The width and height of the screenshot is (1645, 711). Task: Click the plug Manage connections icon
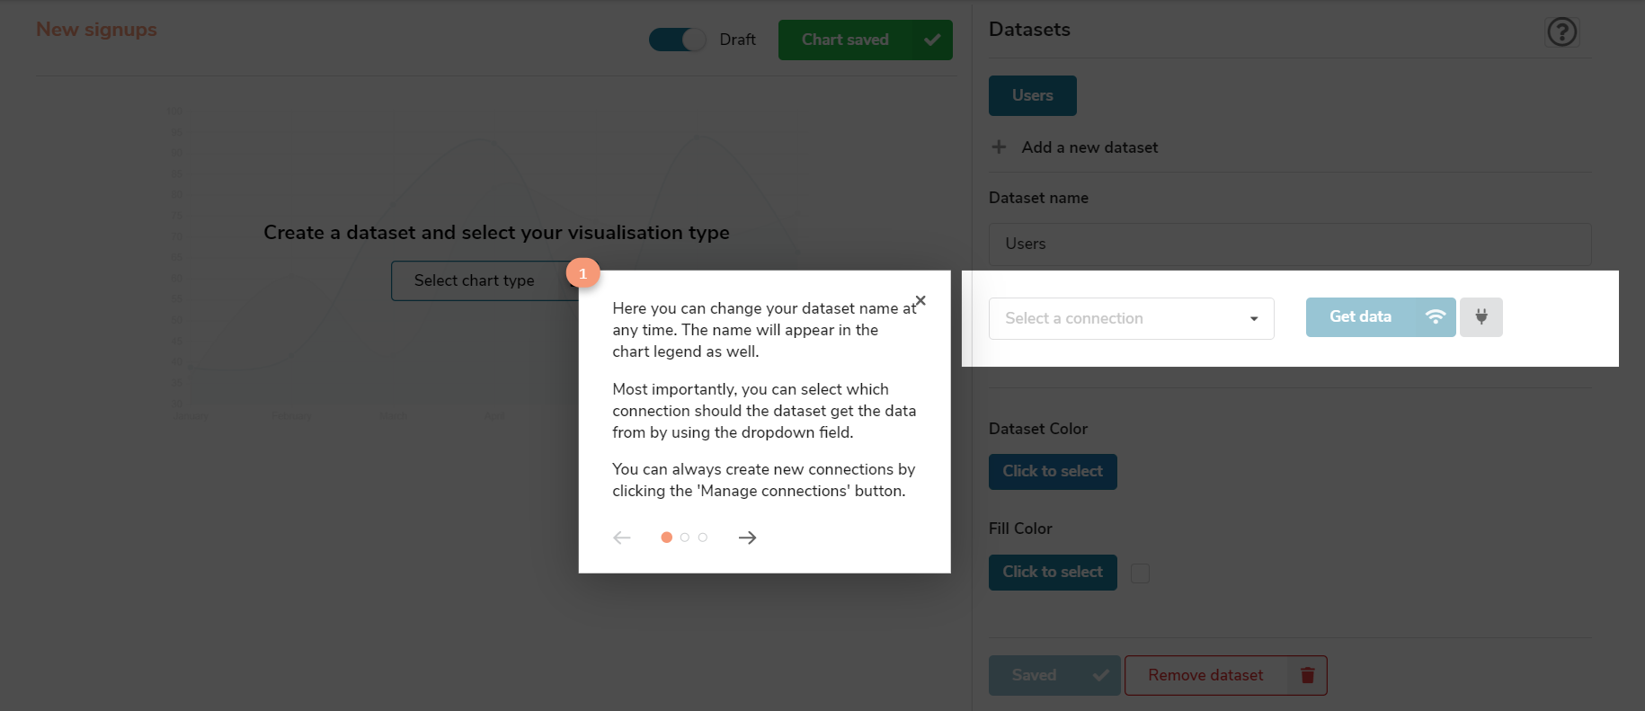(x=1480, y=317)
